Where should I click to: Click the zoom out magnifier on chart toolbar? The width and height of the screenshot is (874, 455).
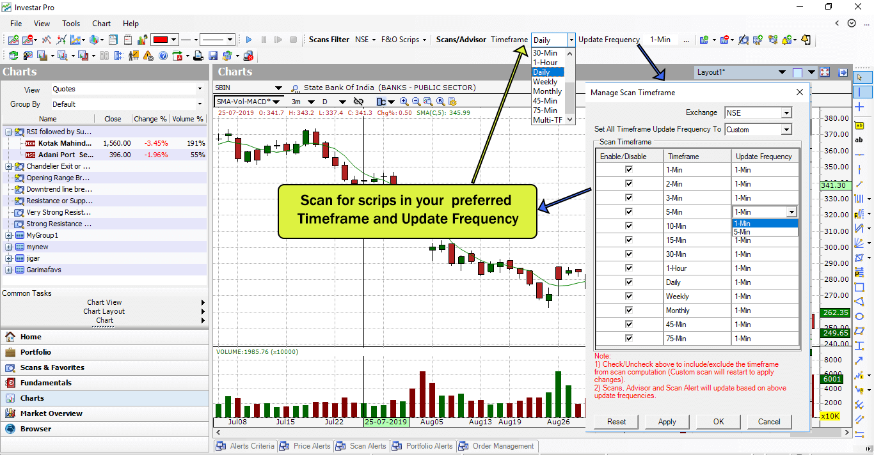click(x=416, y=102)
